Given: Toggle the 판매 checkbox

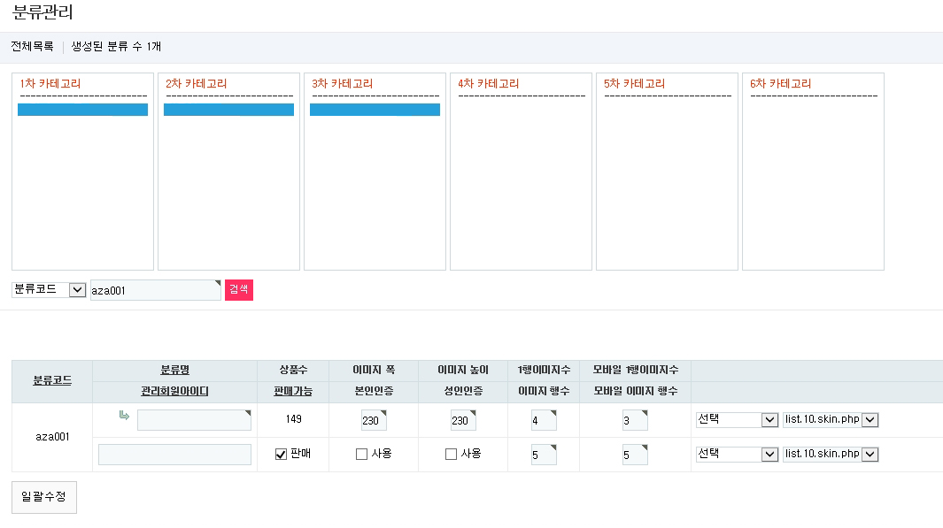Looking at the screenshot, I should (281, 455).
